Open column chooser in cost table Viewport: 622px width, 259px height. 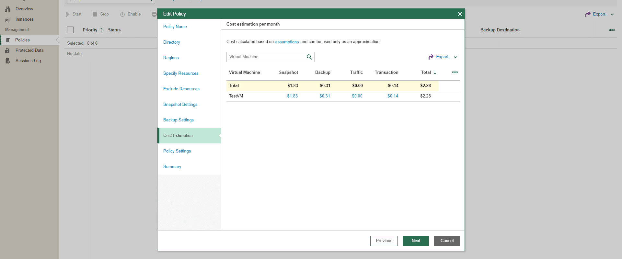click(455, 73)
